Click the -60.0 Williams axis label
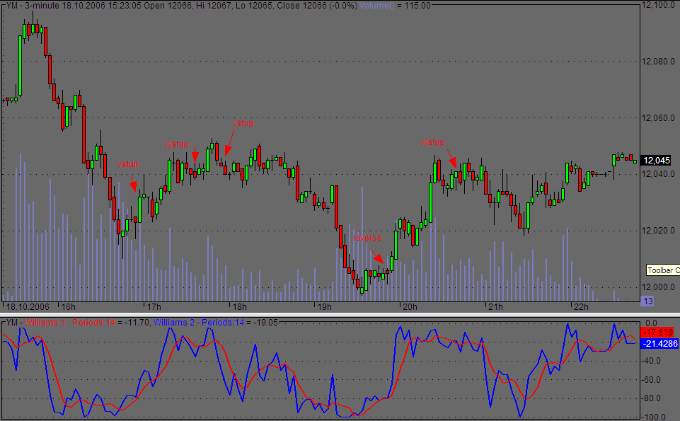This screenshot has height=421, width=680. coord(652,380)
